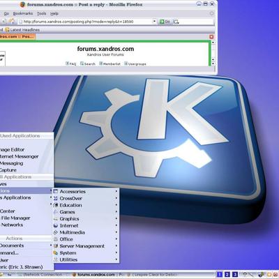Open Firefox Go menu
The image size is (279, 279).
(6, 13)
